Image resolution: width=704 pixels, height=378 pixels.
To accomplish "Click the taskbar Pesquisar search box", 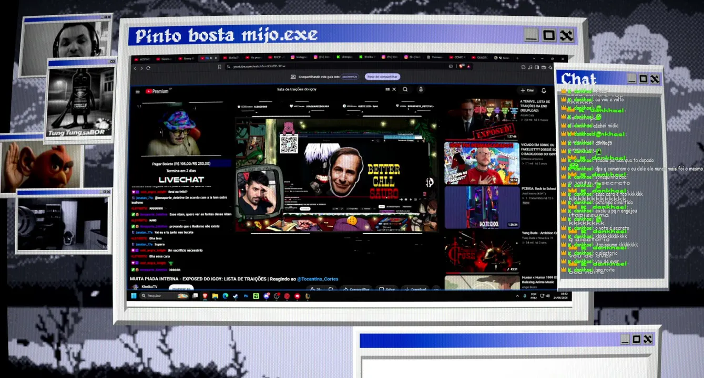I will 165,296.
